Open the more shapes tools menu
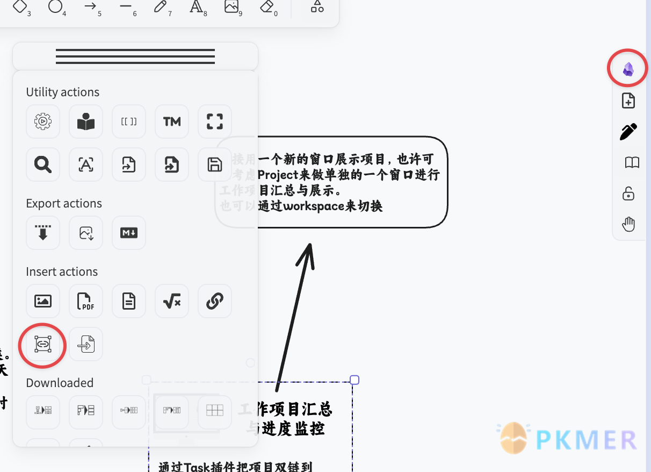 [317, 6]
